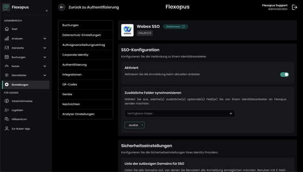This screenshot has height=172, width=303.
Task: Expand the Nutzer sidebar menu
Action: click(x=45, y=66)
